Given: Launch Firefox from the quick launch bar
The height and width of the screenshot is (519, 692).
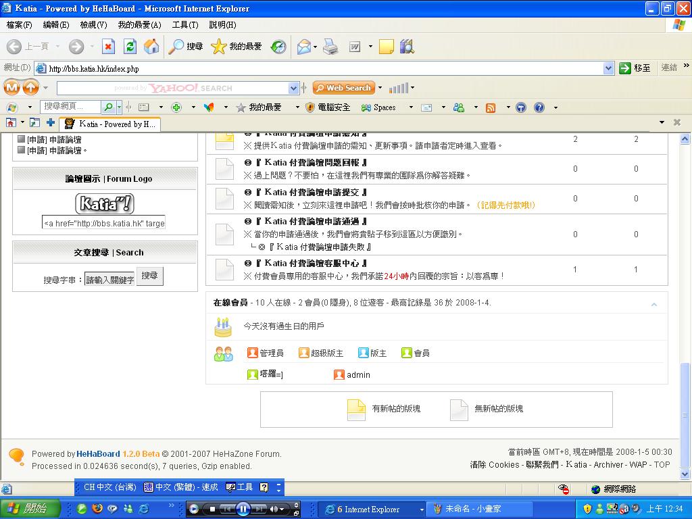Looking at the screenshot, I should click(x=97, y=508).
